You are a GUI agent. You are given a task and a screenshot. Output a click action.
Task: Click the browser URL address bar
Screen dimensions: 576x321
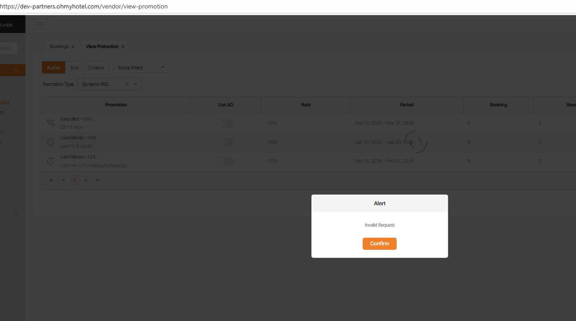[288, 7]
